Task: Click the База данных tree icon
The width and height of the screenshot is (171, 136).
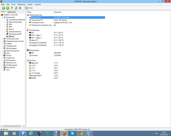Action: [5, 67]
